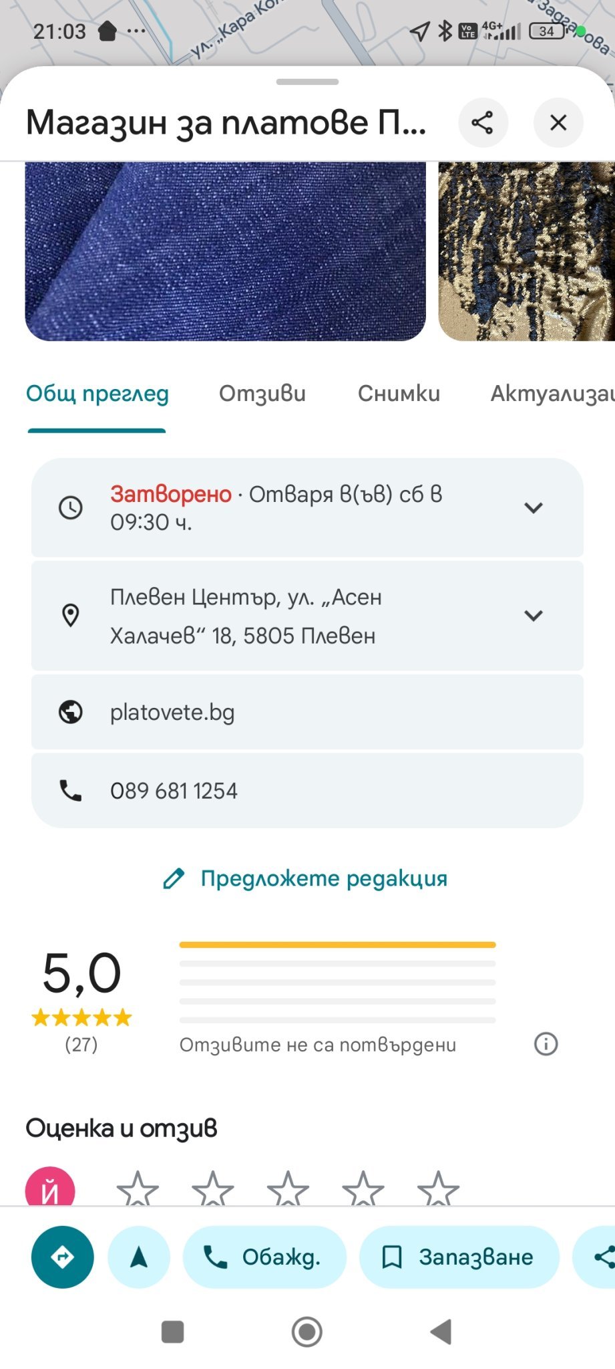Tap the info icon beside unverified reviews
Screen dimensions: 615x1369
546,1044
